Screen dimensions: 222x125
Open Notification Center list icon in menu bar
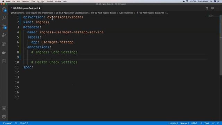point(218,1)
